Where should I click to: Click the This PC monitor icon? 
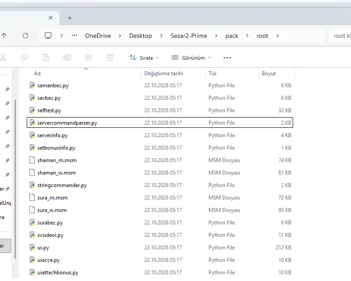(48, 36)
